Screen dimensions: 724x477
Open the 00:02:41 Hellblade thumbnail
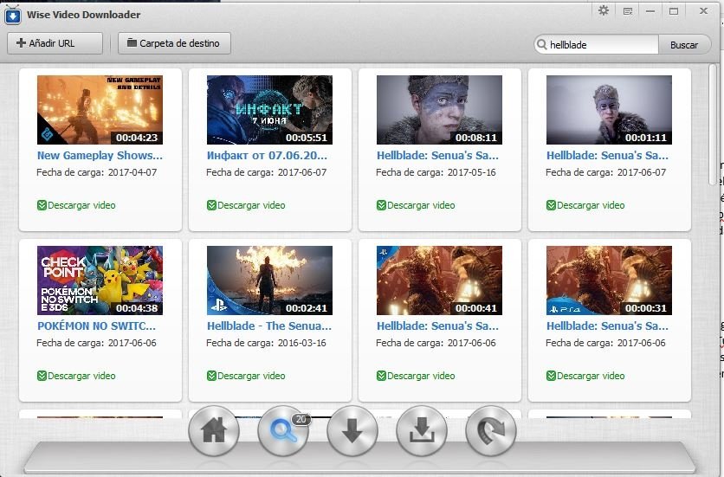point(269,280)
